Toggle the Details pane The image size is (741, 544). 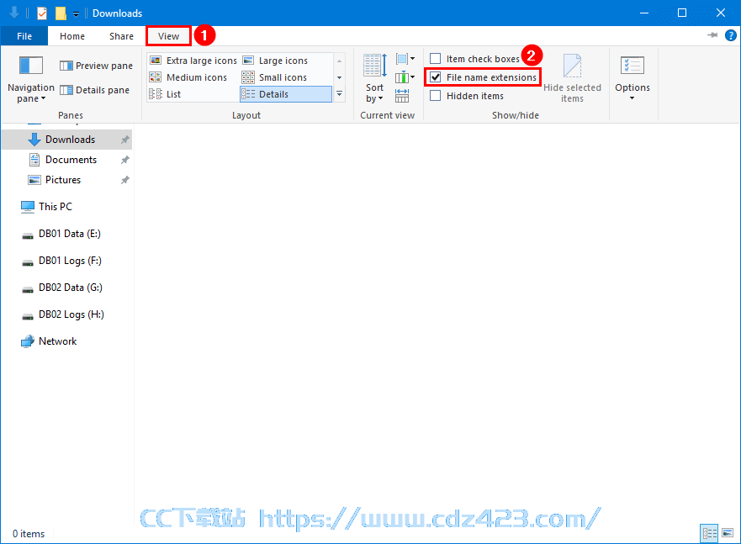(x=94, y=90)
